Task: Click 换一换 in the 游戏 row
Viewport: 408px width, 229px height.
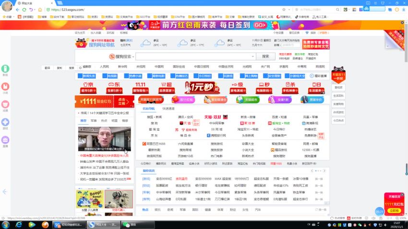Action: point(319,179)
